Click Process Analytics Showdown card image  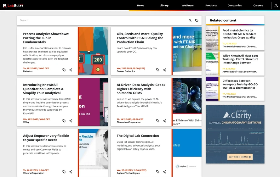point(93,51)
